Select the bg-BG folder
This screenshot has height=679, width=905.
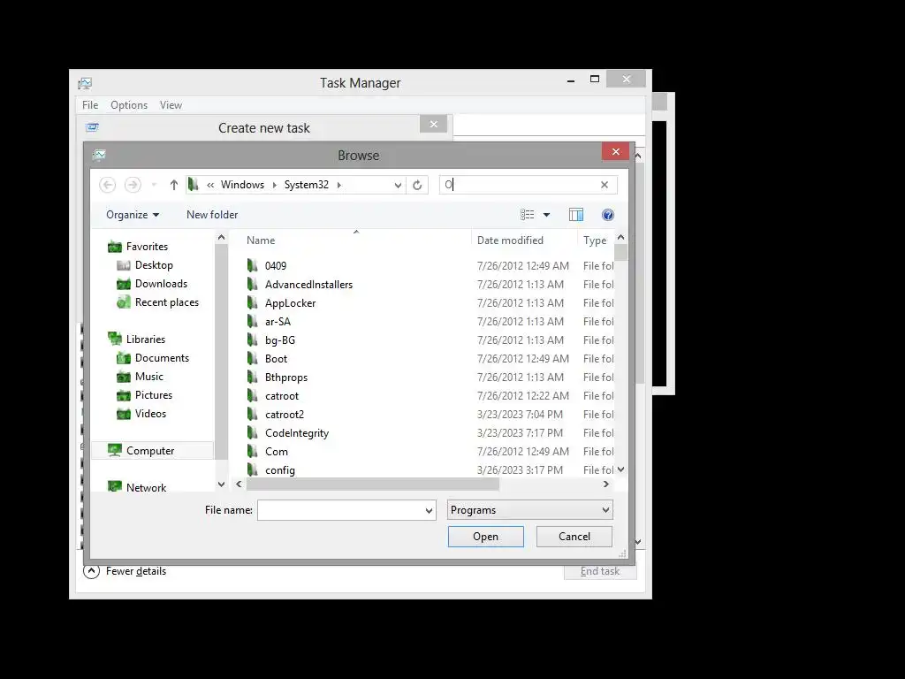coord(280,340)
